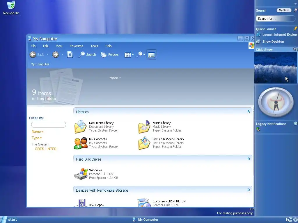The width and height of the screenshot is (298, 223).
Task: Open the Type filter dropdown
Action: 37,138
